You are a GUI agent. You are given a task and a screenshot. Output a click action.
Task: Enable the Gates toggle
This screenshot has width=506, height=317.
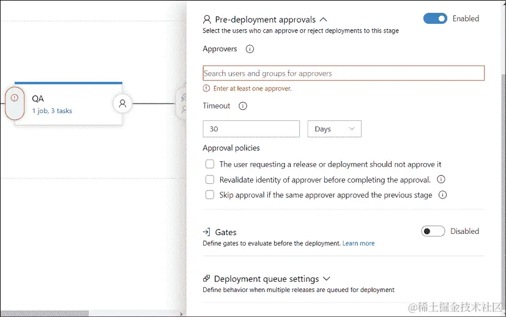click(433, 231)
